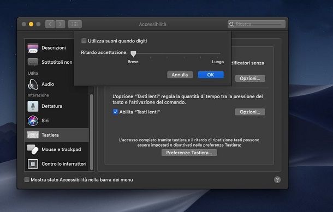Image resolution: width=333 pixels, height=212 pixels.
Task: Click the Breve slider label
Action: pos(133,62)
